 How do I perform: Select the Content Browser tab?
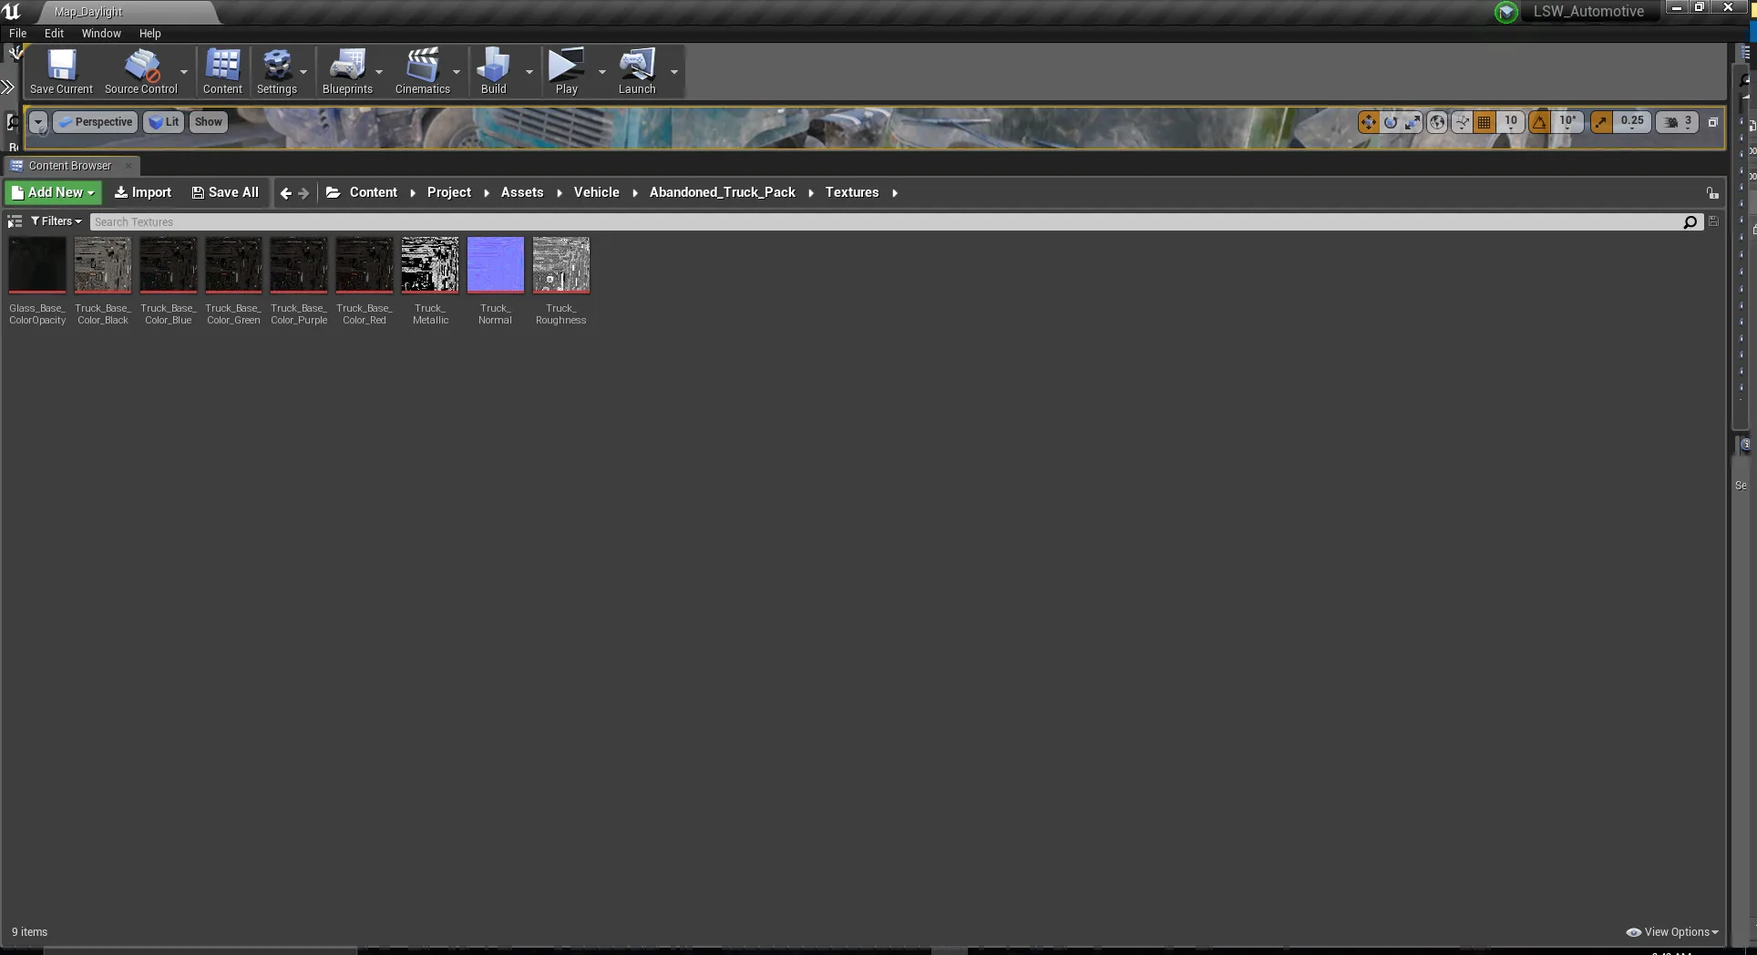[70, 166]
